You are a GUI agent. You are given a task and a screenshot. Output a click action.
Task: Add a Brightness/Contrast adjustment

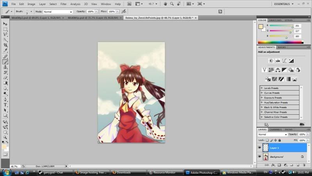point(271,61)
